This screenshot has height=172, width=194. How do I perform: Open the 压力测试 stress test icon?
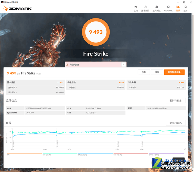156,7
